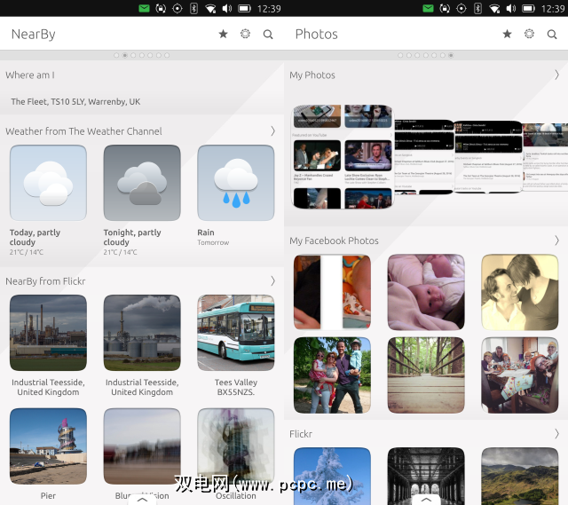Open blurred vision photo thumbnail
The width and height of the screenshot is (568, 505).
click(x=142, y=446)
